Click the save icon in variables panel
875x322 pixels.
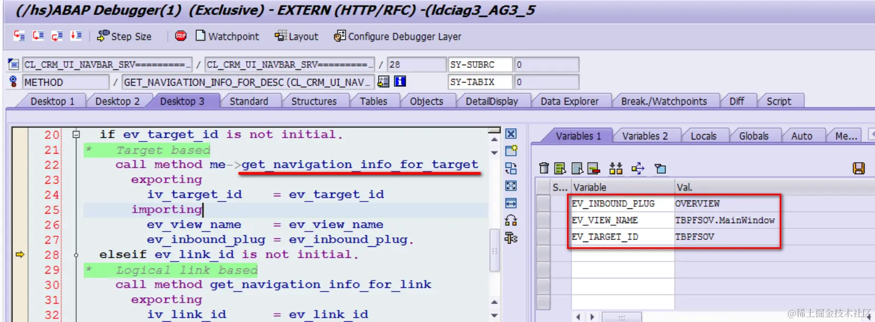click(859, 168)
